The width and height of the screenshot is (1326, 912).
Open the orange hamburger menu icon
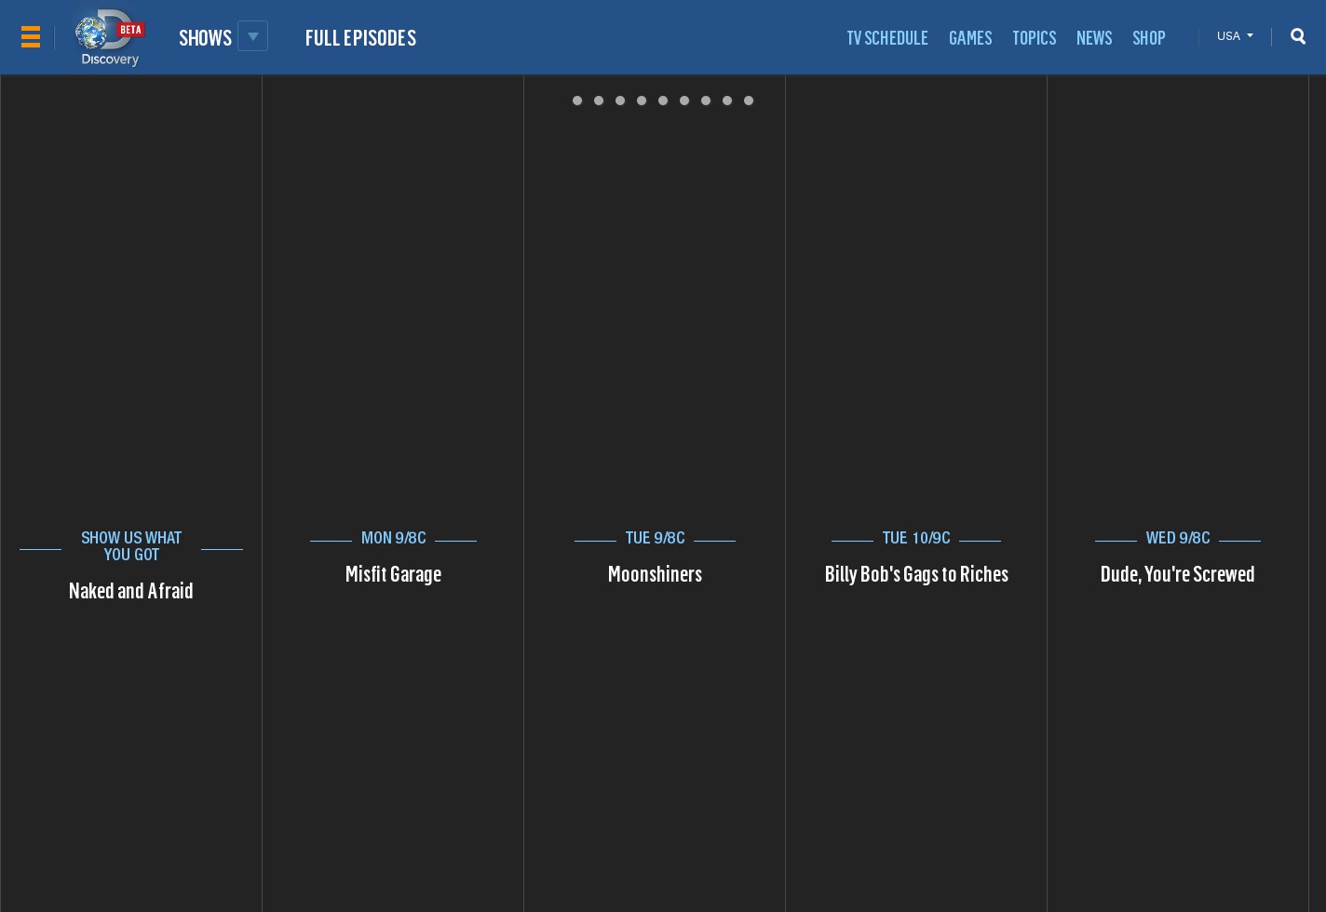31,37
